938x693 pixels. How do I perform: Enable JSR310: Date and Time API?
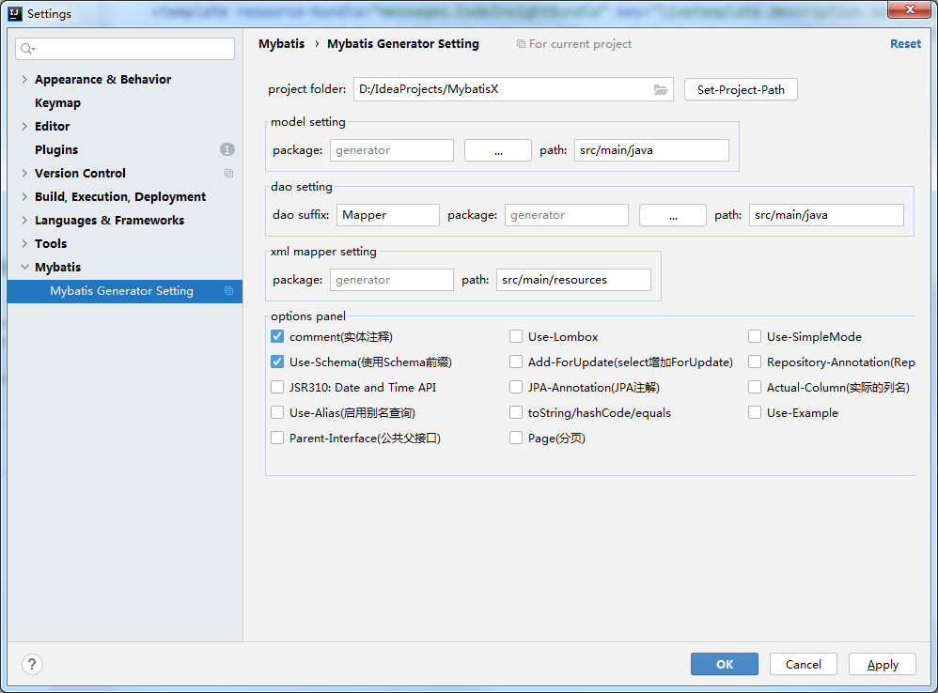277,387
